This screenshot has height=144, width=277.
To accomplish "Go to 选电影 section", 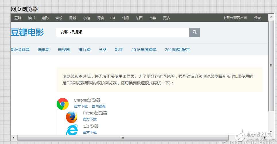I will pos(44,50).
